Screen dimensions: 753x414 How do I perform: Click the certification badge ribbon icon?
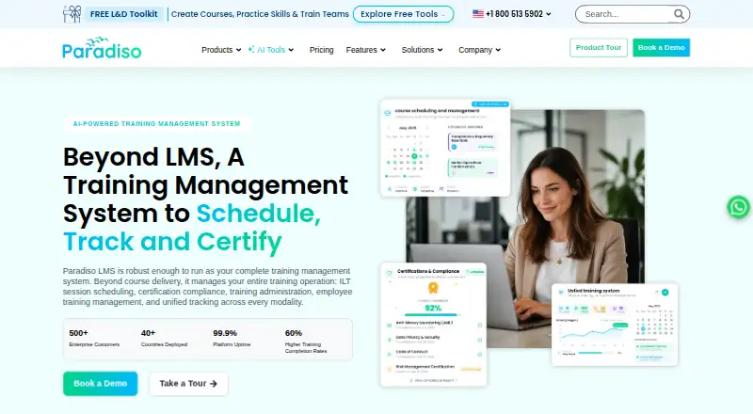[x=433, y=288]
